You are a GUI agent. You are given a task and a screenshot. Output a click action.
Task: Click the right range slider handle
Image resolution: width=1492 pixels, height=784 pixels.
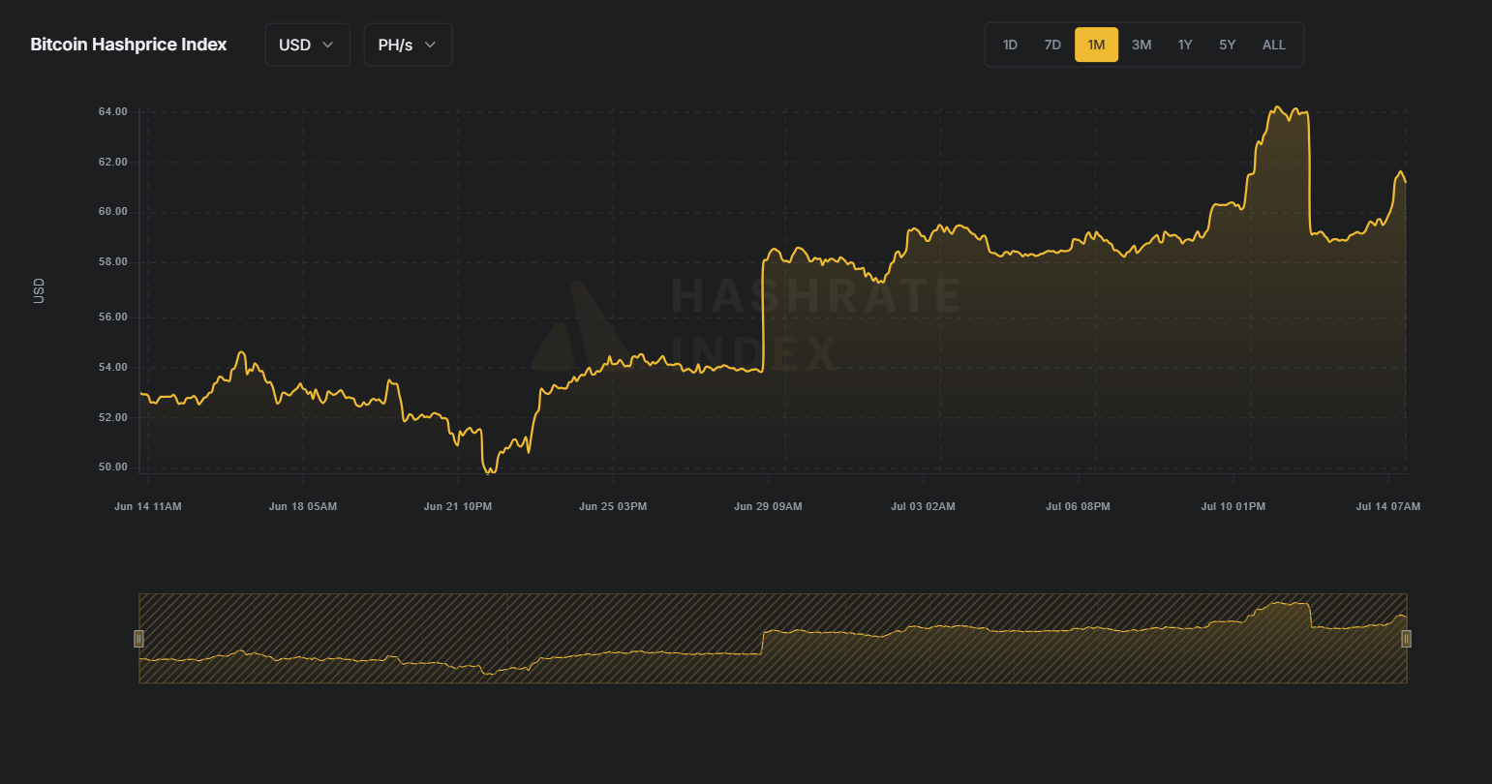[x=1407, y=639]
